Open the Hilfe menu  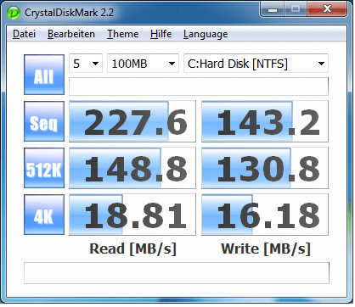(161, 34)
